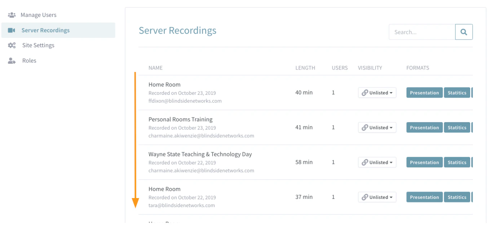Viewport: 490px width, 228px height.
Task: Open Statistics for tara Home Room
Action: tap(457, 197)
